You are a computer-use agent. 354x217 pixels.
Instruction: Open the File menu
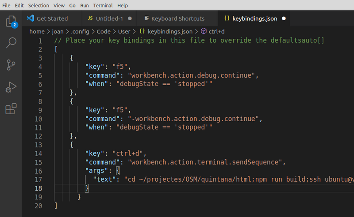click(7, 5)
